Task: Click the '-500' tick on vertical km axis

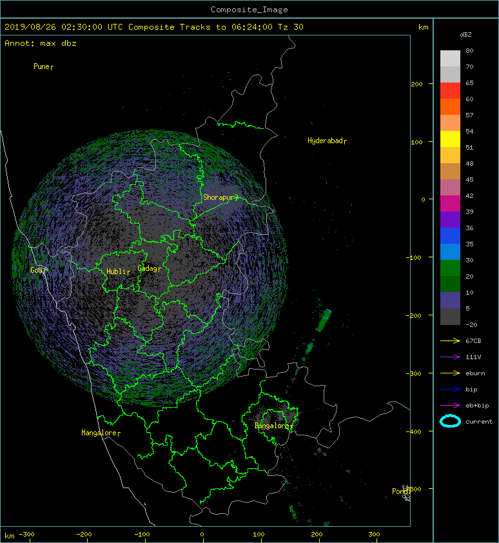Action: click(414, 489)
